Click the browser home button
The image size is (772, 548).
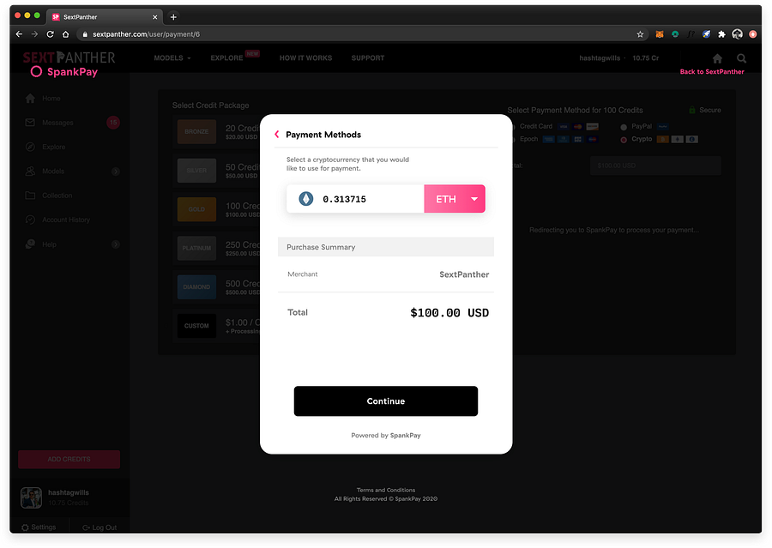(x=65, y=34)
